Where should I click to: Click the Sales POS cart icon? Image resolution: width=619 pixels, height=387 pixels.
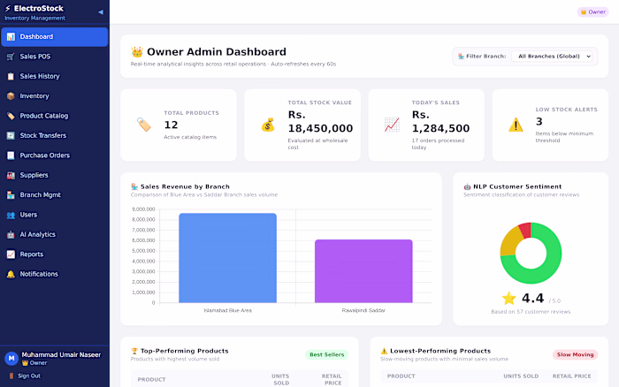pyautogui.click(x=11, y=57)
